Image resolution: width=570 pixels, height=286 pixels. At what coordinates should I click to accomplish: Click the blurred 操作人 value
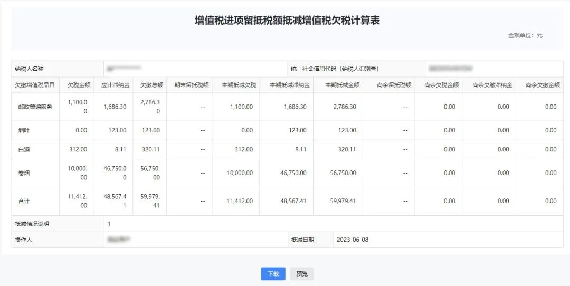(119, 240)
